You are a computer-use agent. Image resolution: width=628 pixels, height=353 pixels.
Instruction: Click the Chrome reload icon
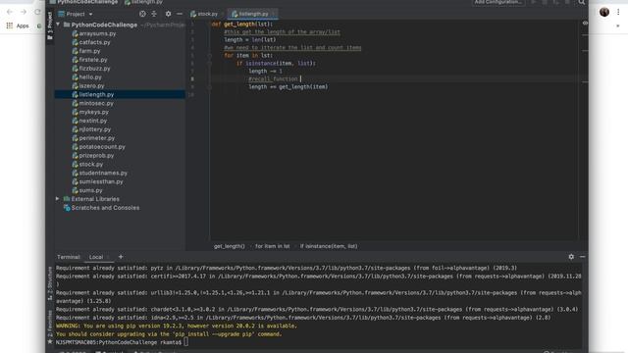(x=37, y=12)
